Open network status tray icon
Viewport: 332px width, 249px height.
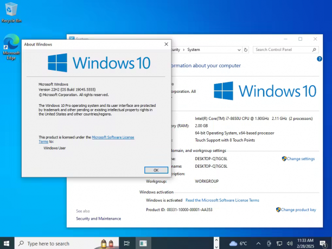279,244
